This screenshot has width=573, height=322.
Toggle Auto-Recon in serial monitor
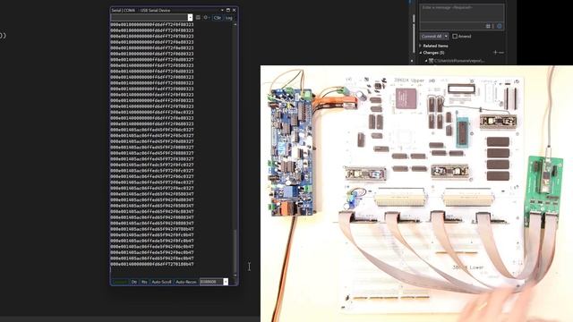coord(185,282)
